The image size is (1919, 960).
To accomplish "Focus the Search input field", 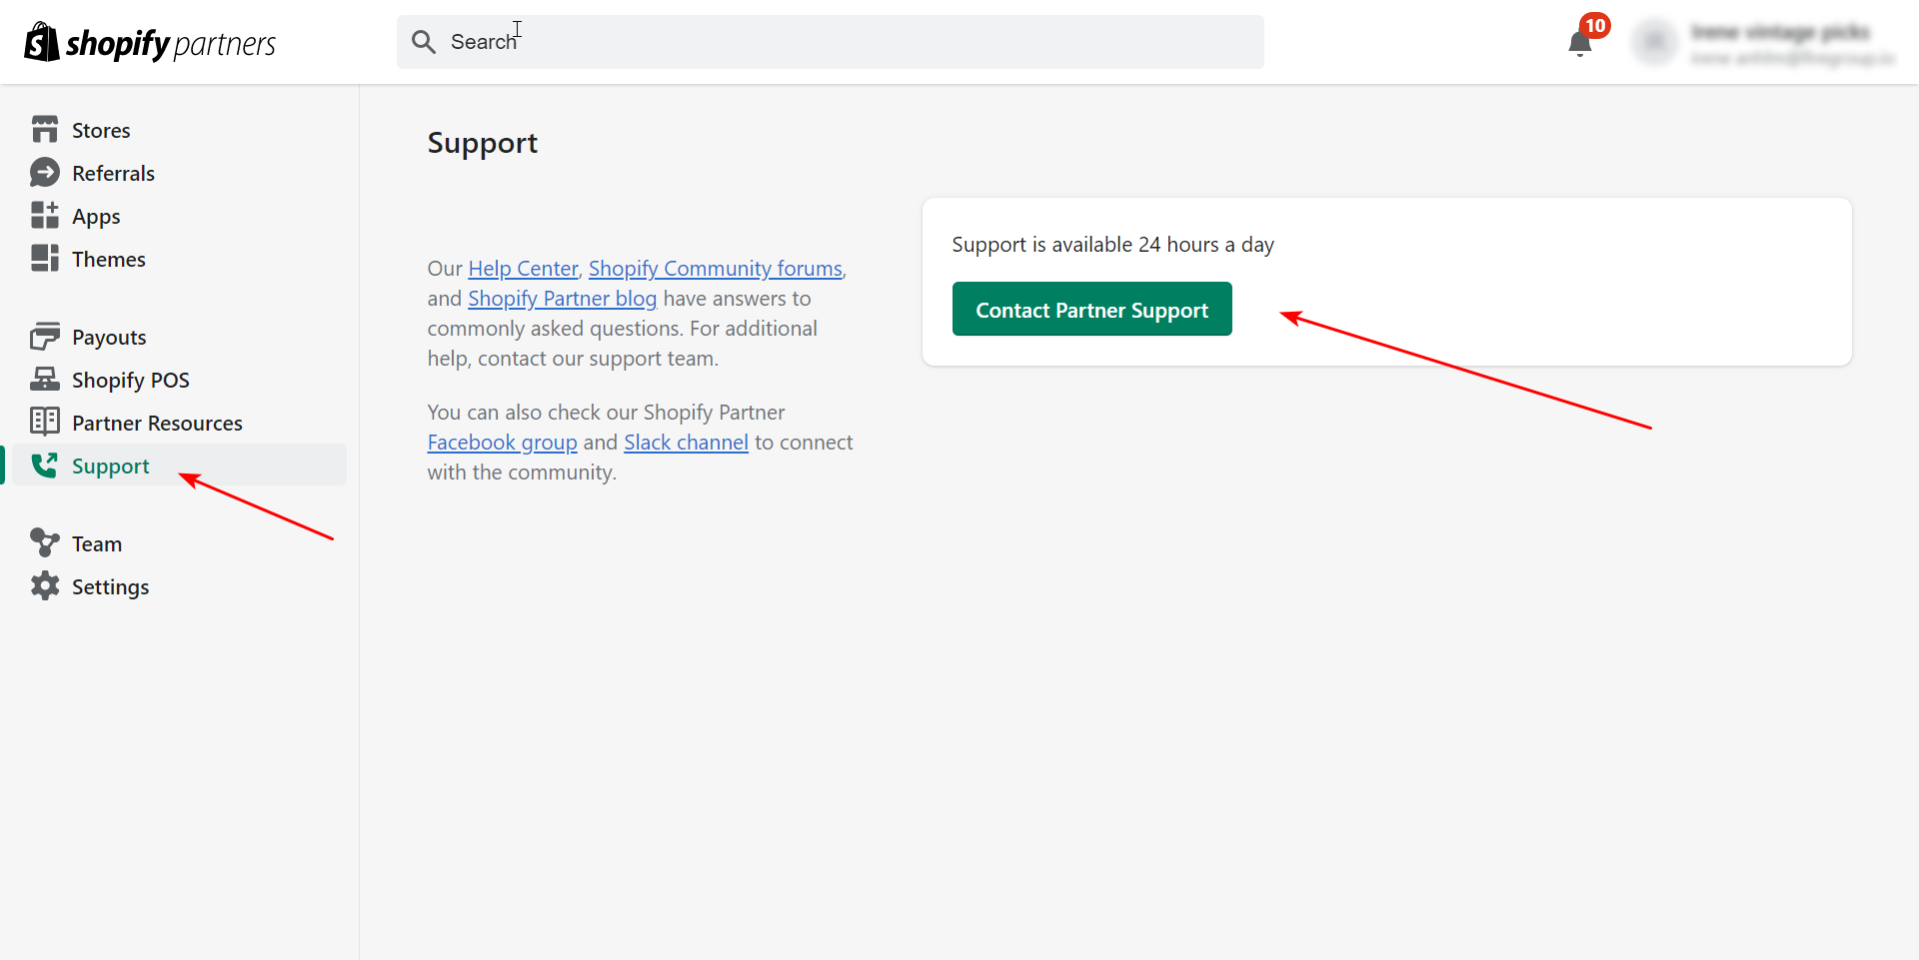I will coord(830,42).
